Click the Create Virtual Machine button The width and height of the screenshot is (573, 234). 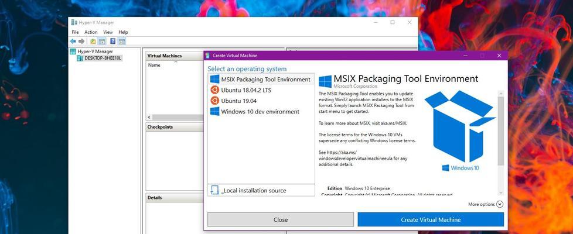(431, 219)
